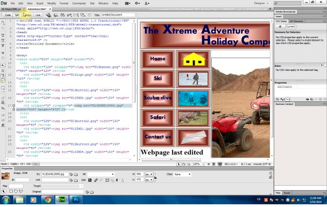Open the Site user icon dropdown
The width and height of the screenshot is (327, 207).
tap(147, 3)
